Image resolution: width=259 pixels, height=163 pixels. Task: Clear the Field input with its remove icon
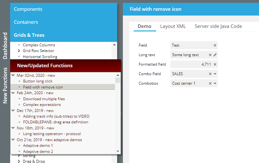point(215,45)
